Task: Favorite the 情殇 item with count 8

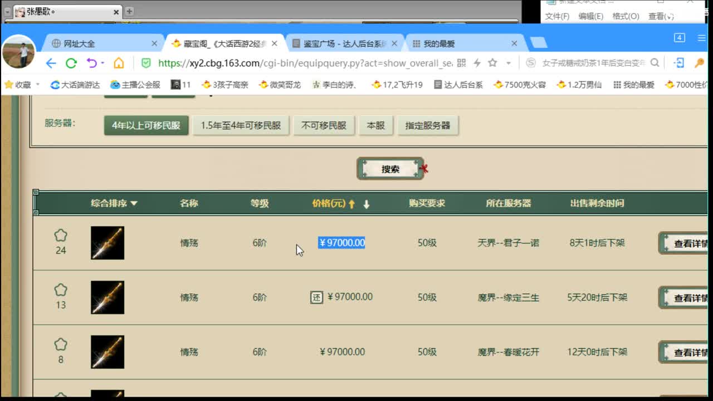Action: [x=61, y=345]
